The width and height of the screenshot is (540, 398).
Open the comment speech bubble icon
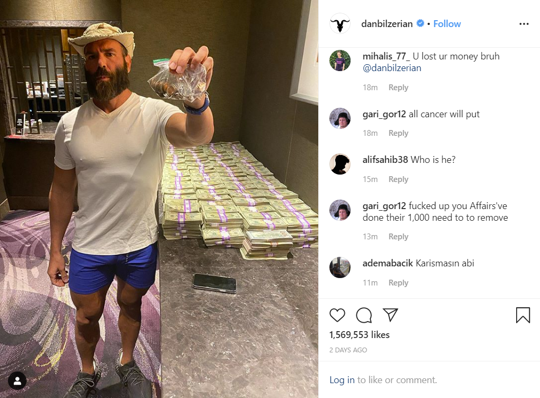[364, 315]
